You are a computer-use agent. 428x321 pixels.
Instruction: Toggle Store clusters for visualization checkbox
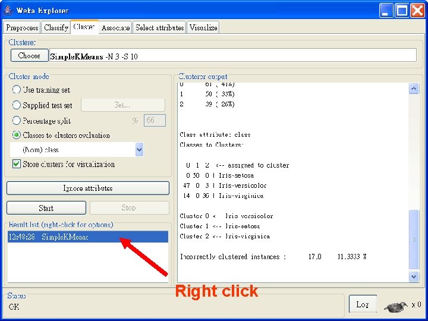(17, 164)
